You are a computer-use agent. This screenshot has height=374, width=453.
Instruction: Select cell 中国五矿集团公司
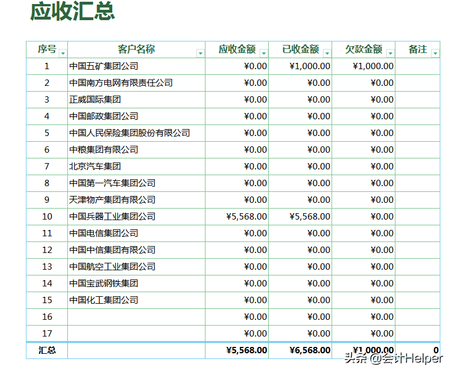pos(136,66)
